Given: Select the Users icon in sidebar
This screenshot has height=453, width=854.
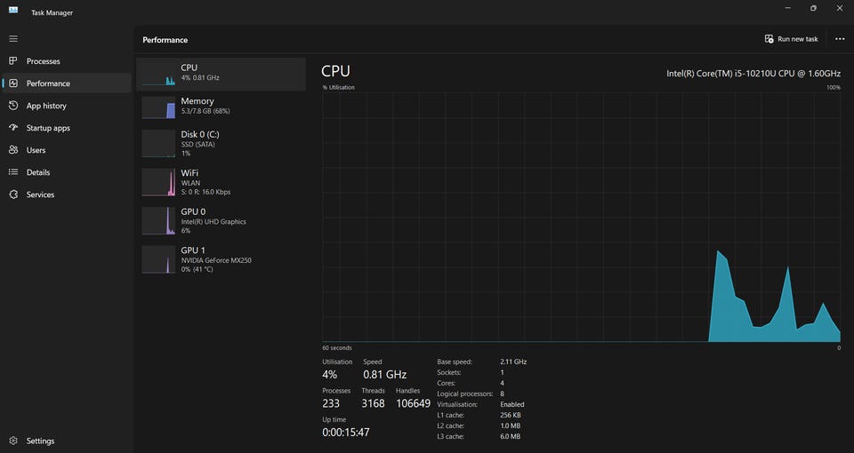Looking at the screenshot, I should [13, 150].
